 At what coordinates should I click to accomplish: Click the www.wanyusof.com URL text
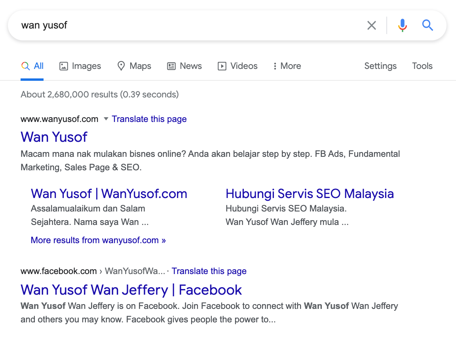pos(59,119)
